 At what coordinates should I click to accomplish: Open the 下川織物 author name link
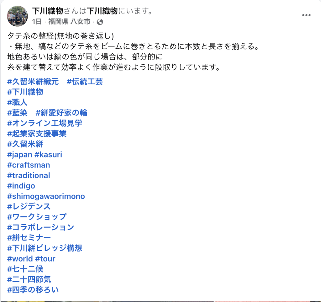[48, 11]
